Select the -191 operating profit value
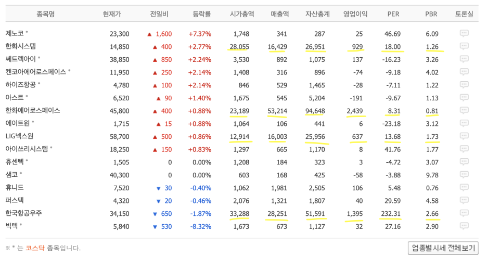487x258 pixels. pyautogui.click(x=356, y=98)
